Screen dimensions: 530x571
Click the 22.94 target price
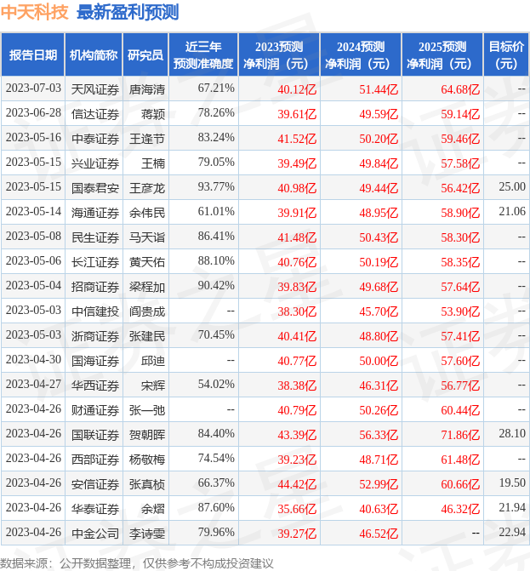(512, 533)
